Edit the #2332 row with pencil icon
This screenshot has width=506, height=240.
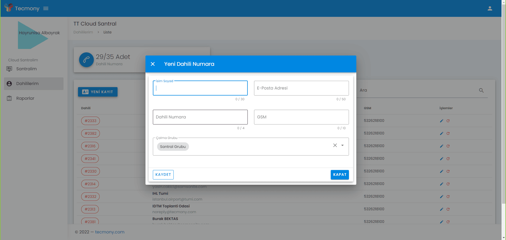point(441,197)
